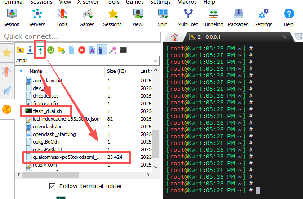
Task: Go to parent directory in SFTP browser
Action: [x=20, y=50]
